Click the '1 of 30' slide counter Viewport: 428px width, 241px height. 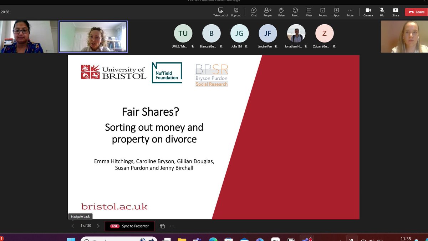pyautogui.click(x=86, y=226)
